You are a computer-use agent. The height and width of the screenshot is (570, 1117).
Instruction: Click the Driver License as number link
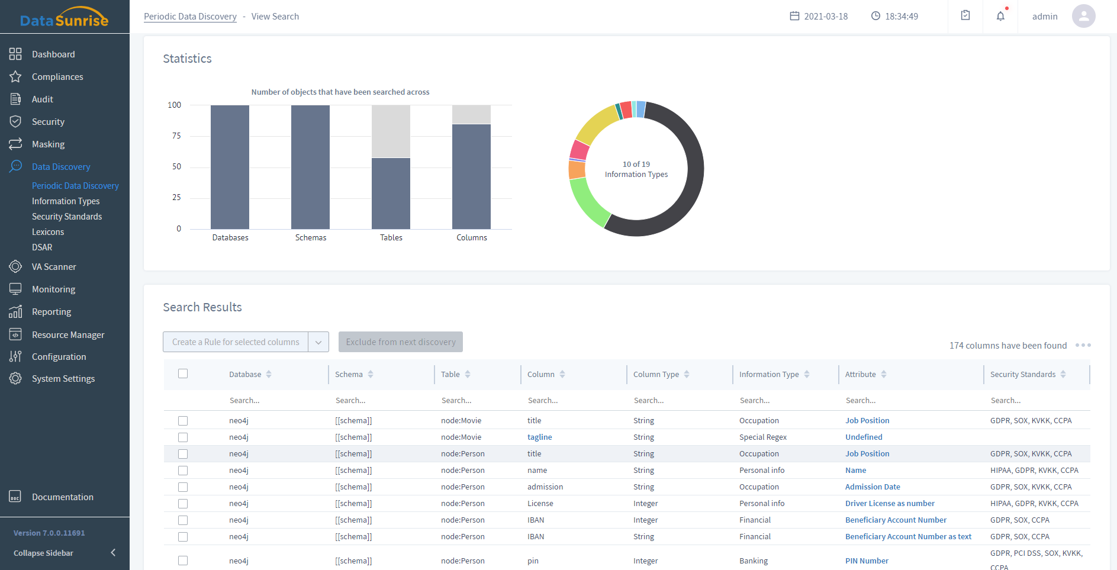tap(890, 504)
